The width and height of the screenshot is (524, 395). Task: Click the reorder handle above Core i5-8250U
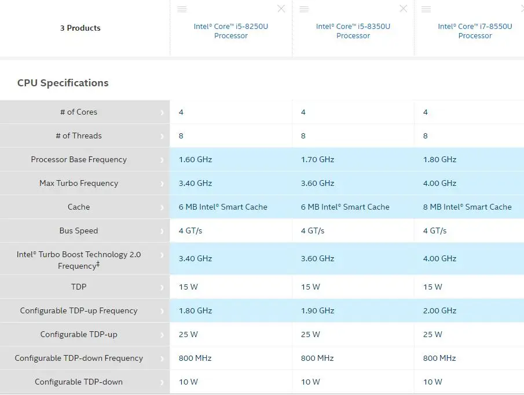coord(182,9)
